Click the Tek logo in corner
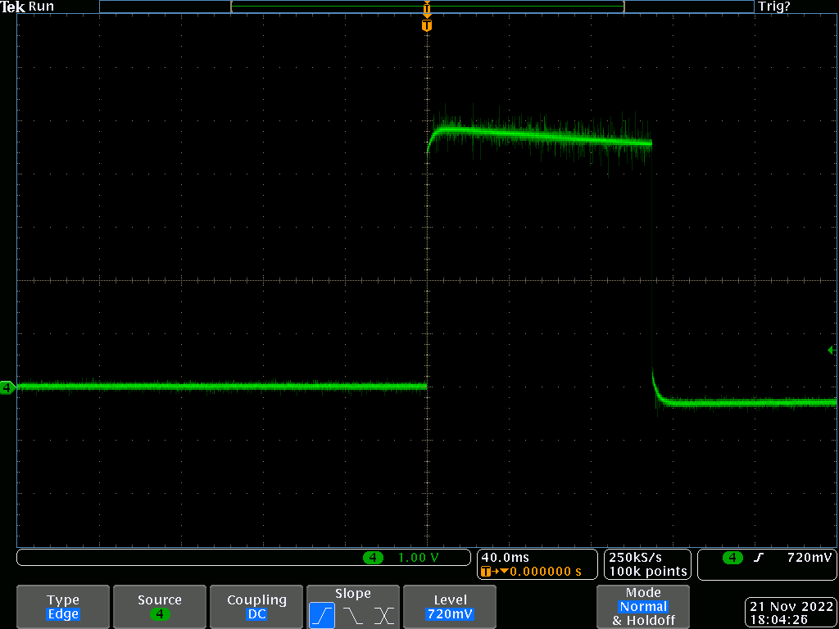Screen dimensions: 839x629 click(x=13, y=7)
